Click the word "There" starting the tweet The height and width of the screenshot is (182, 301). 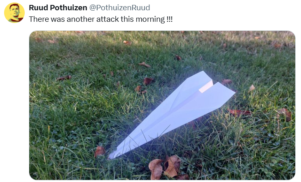(x=39, y=19)
